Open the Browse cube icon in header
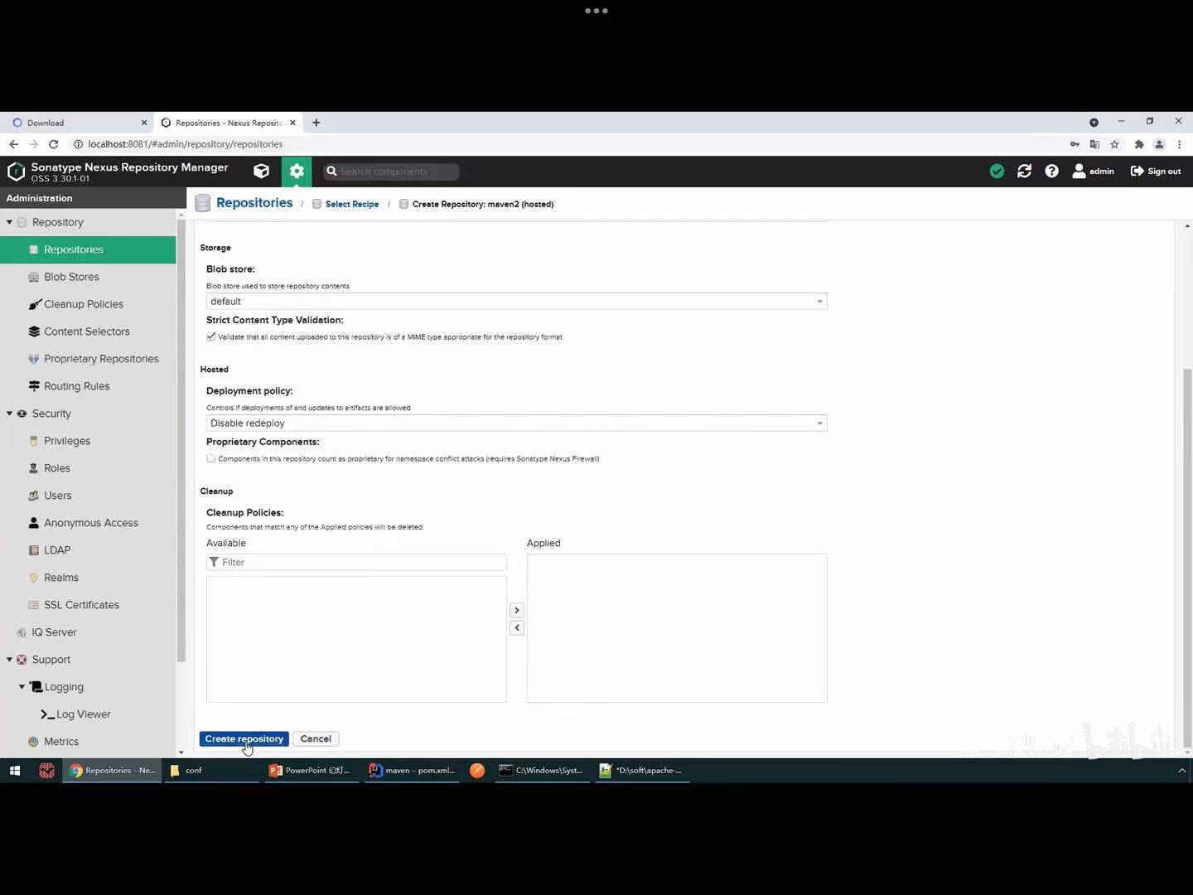 tap(261, 171)
